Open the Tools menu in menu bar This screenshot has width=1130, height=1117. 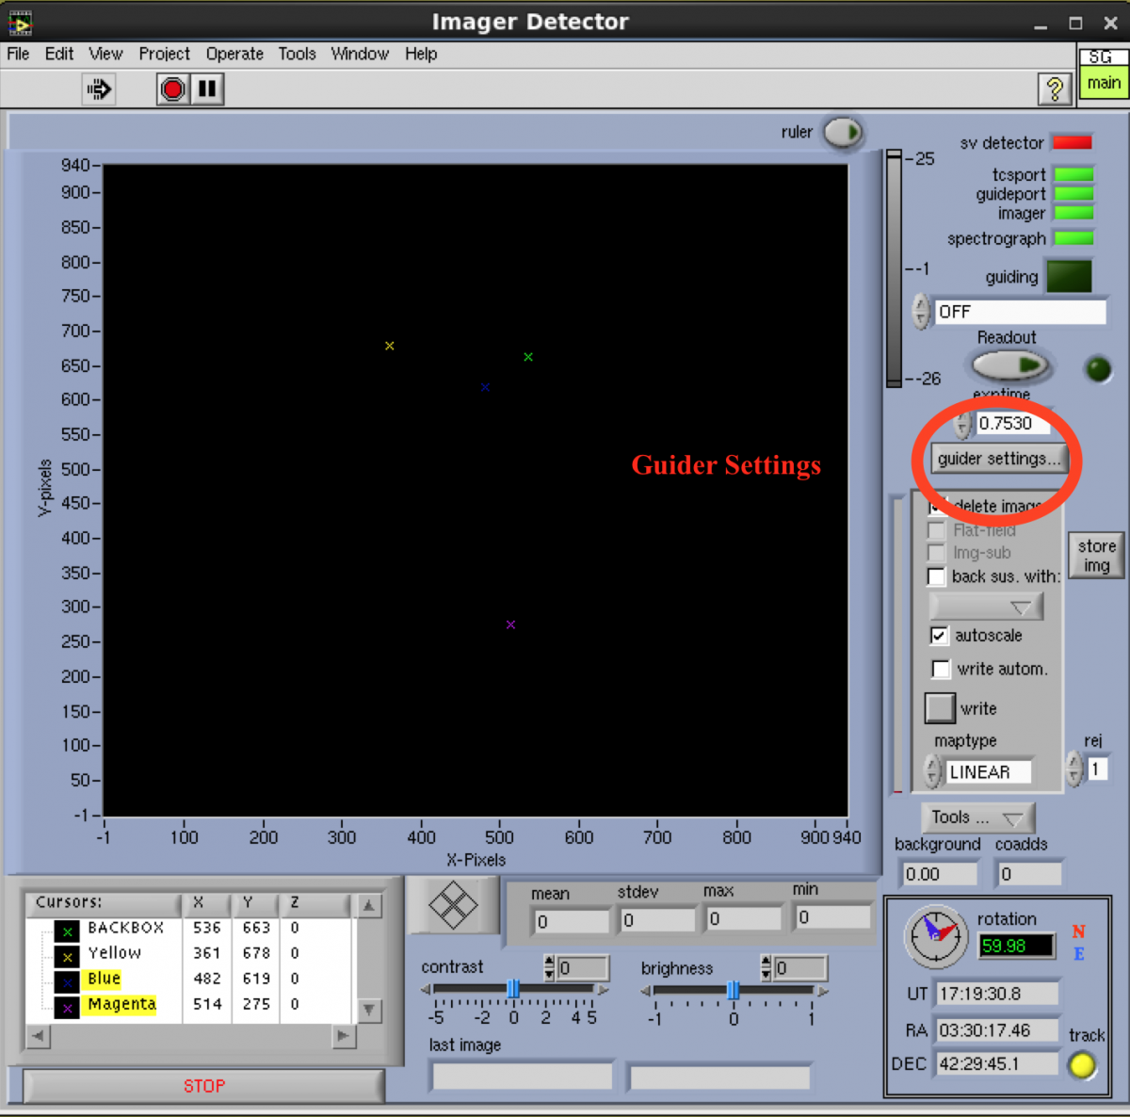coord(297,54)
